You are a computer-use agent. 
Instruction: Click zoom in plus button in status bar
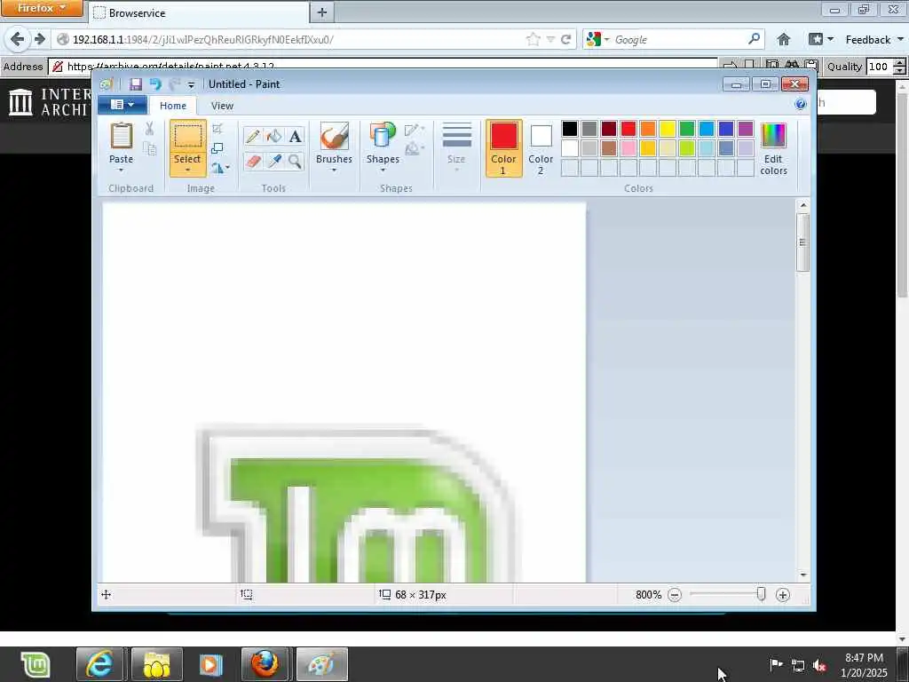tap(783, 595)
